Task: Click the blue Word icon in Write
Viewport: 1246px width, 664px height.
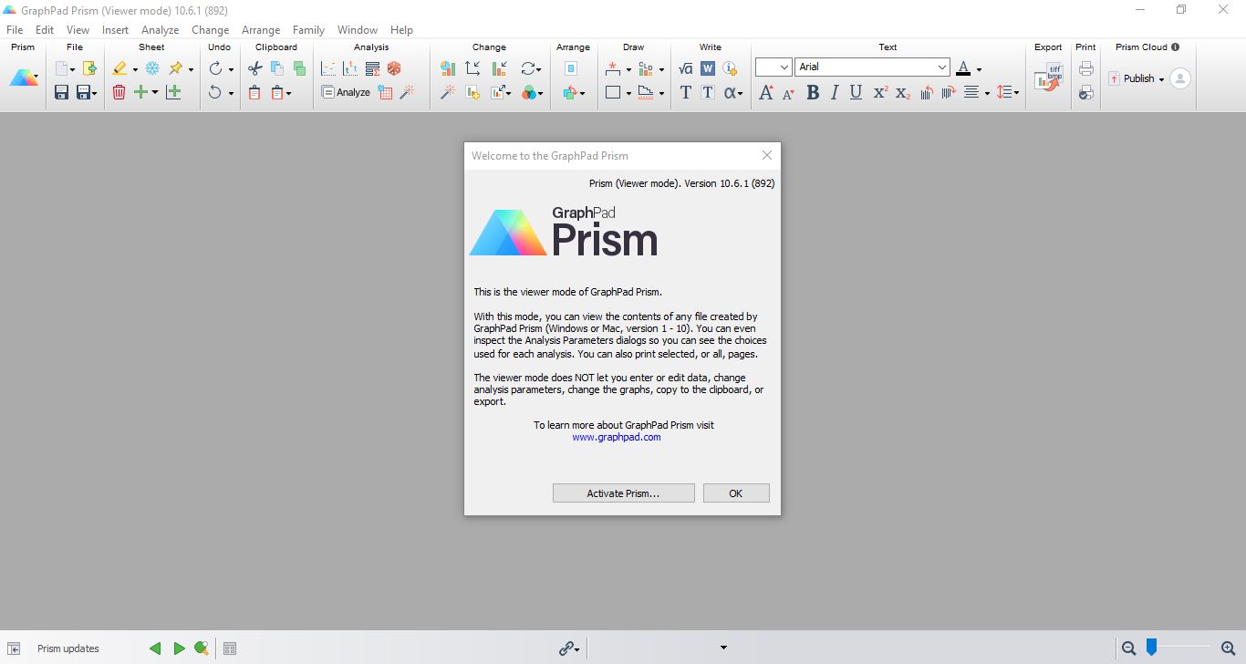Action: [x=707, y=68]
